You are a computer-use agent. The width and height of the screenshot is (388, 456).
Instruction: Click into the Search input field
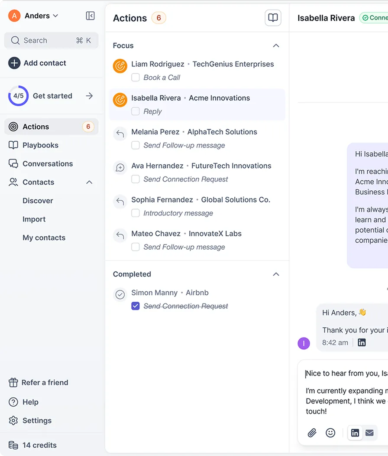click(x=52, y=40)
